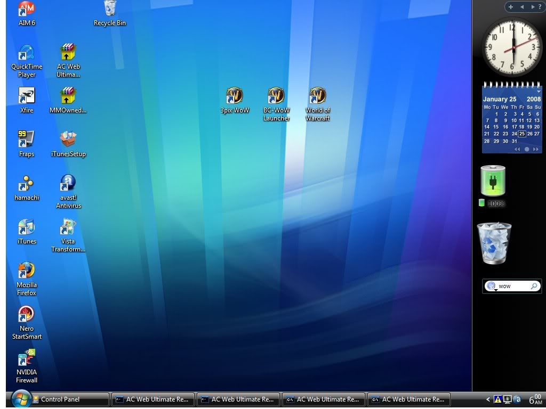Select the iTunesSetup installer icon
546x409 pixels.
pos(68,144)
